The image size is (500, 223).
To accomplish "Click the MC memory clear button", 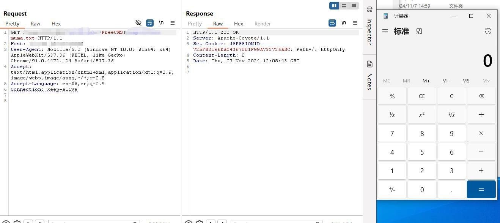I will [387, 81].
